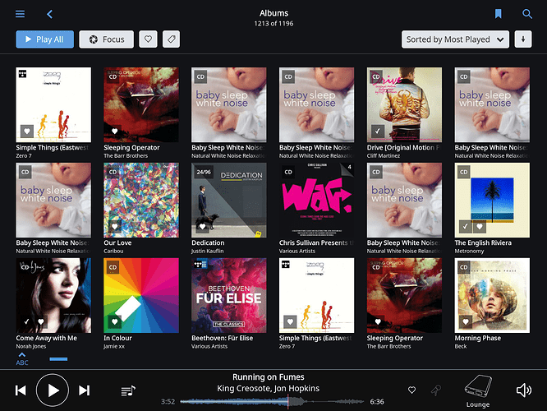This screenshot has width=547, height=411.
Task: Click 24/96 badge on Dedication cover
Action: click(x=204, y=172)
